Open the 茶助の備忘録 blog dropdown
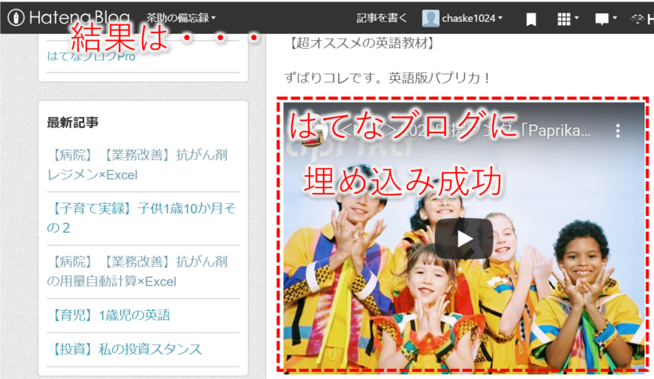This screenshot has height=379, width=654. pyautogui.click(x=181, y=18)
